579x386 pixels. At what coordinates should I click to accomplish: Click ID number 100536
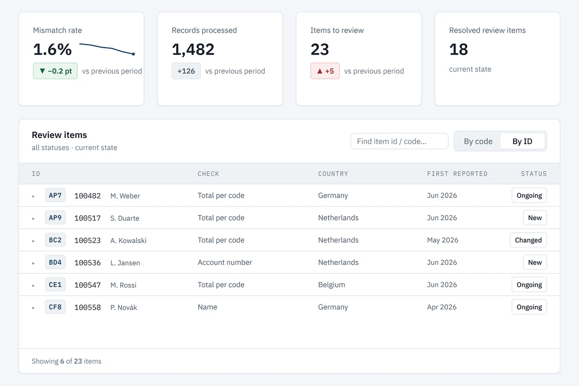click(87, 263)
